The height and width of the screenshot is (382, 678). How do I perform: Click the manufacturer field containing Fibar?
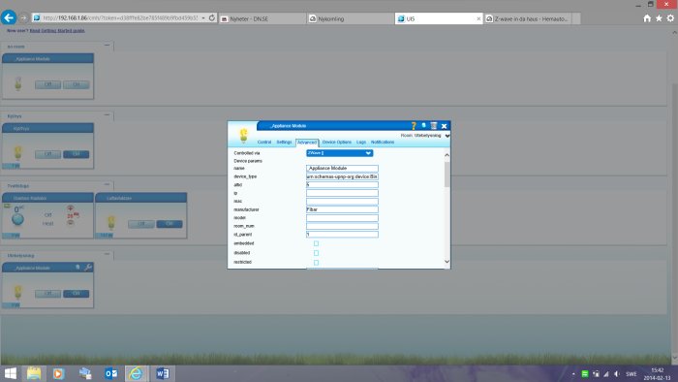342,209
